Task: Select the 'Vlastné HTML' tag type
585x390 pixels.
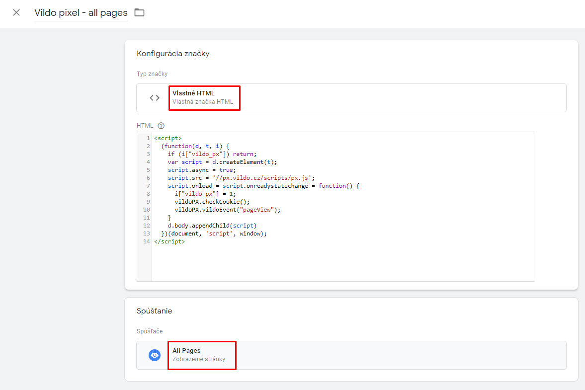Action: [351, 98]
